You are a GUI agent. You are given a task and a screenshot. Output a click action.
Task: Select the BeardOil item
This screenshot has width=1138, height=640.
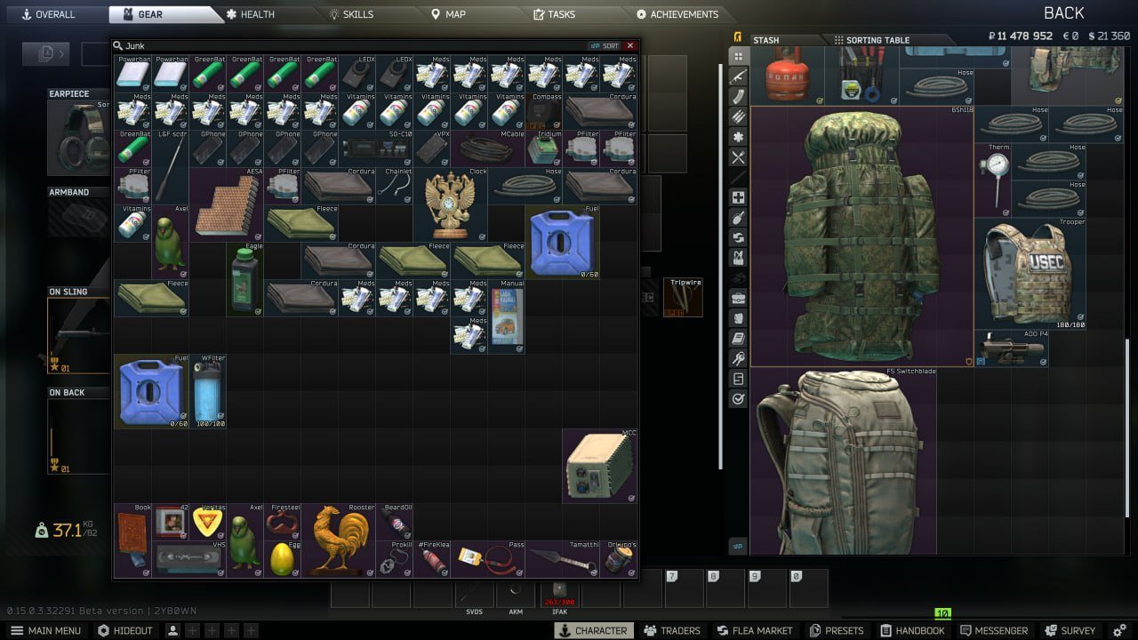(x=394, y=522)
